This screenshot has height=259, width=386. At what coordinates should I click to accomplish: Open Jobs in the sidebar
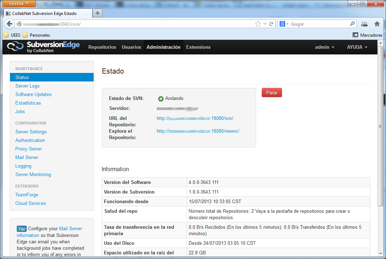(20, 111)
